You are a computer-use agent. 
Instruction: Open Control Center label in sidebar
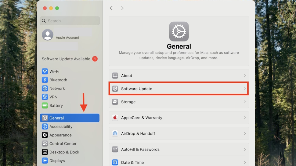(x=63, y=143)
